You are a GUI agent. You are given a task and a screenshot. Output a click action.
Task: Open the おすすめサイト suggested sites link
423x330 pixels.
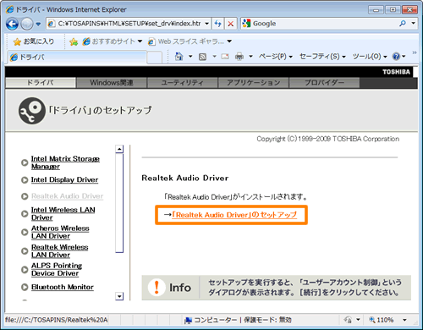112,41
